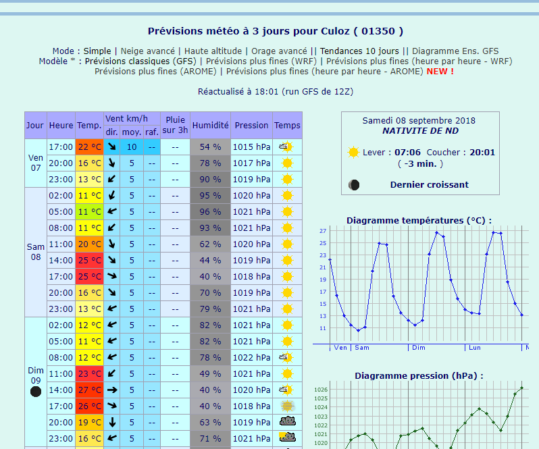Click 22 °C temperature cell at Ven 17:00
The width and height of the screenshot is (539, 449).
[89, 147]
